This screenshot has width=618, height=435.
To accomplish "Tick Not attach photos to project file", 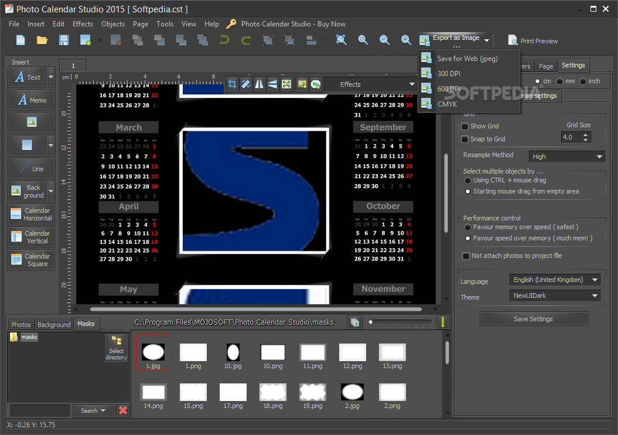I will pos(466,256).
